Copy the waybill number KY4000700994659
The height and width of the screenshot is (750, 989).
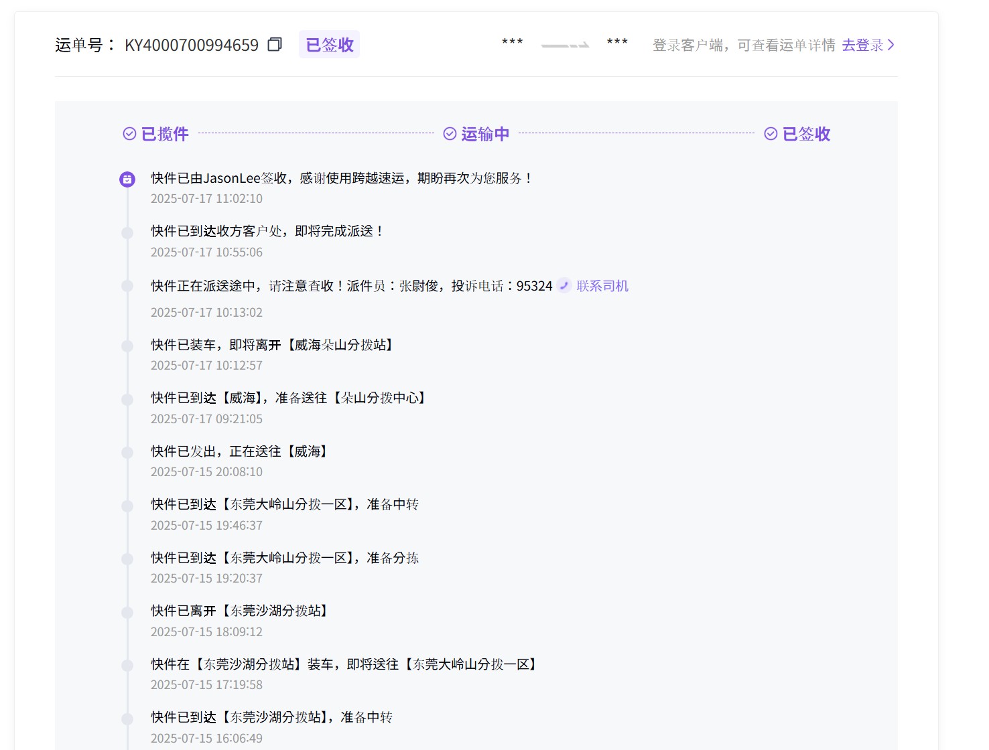[x=275, y=44]
